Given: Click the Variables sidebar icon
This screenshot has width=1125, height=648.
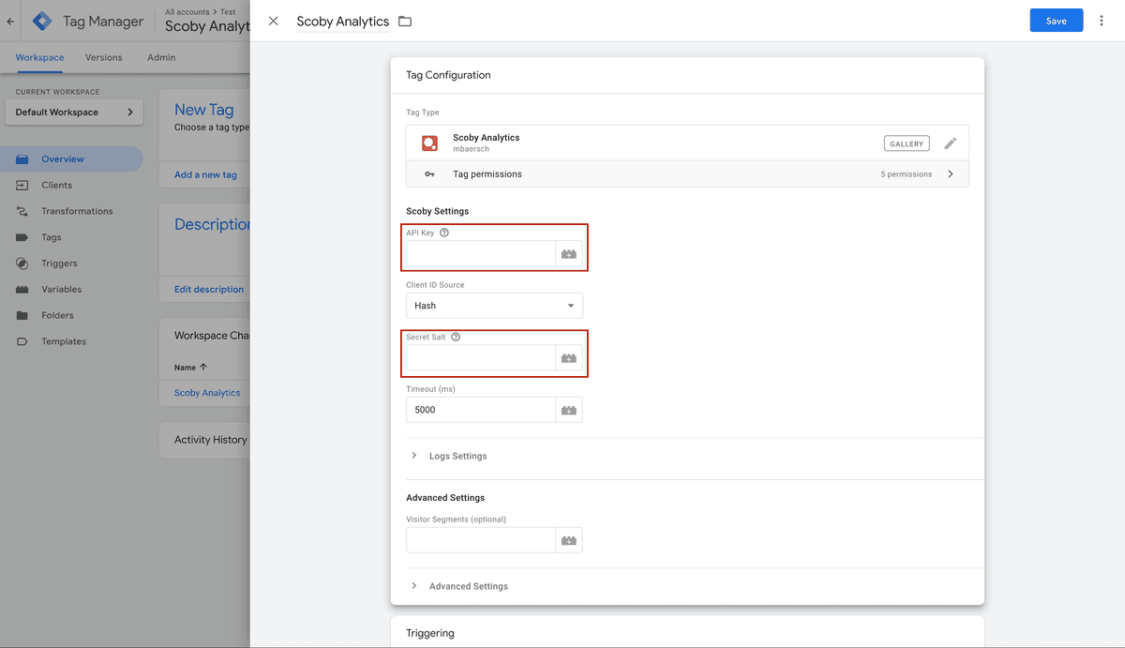Looking at the screenshot, I should pos(22,290).
